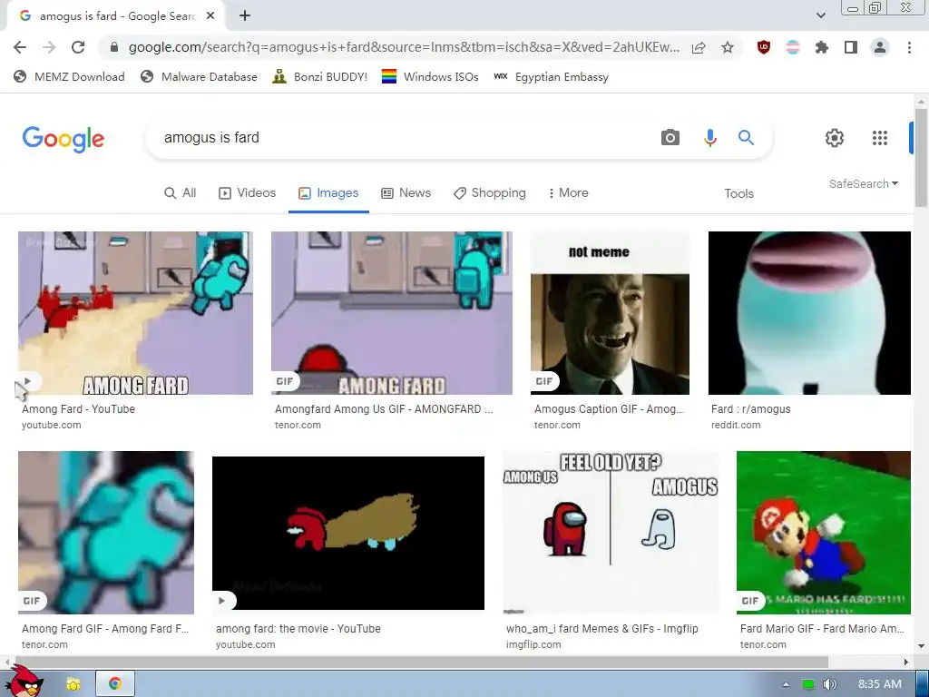Close the 'amogus is fard' tab

pyautogui.click(x=210, y=16)
